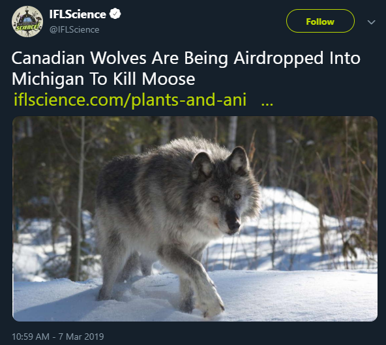The height and width of the screenshot is (345, 386).
Task: Follow the IFLScience account
Action: [320, 21]
